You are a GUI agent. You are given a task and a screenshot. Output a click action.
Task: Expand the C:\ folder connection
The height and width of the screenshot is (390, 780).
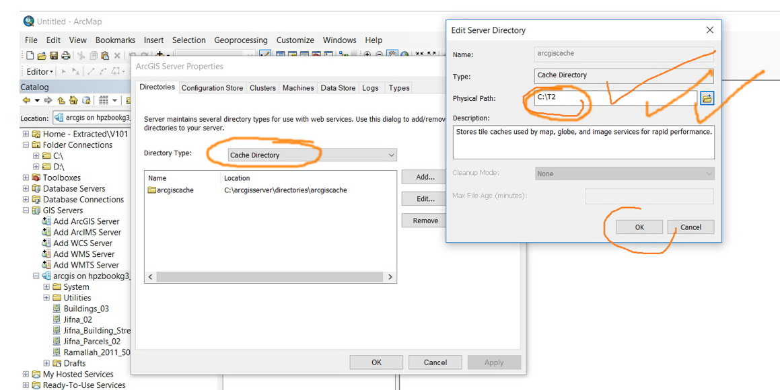pos(36,156)
